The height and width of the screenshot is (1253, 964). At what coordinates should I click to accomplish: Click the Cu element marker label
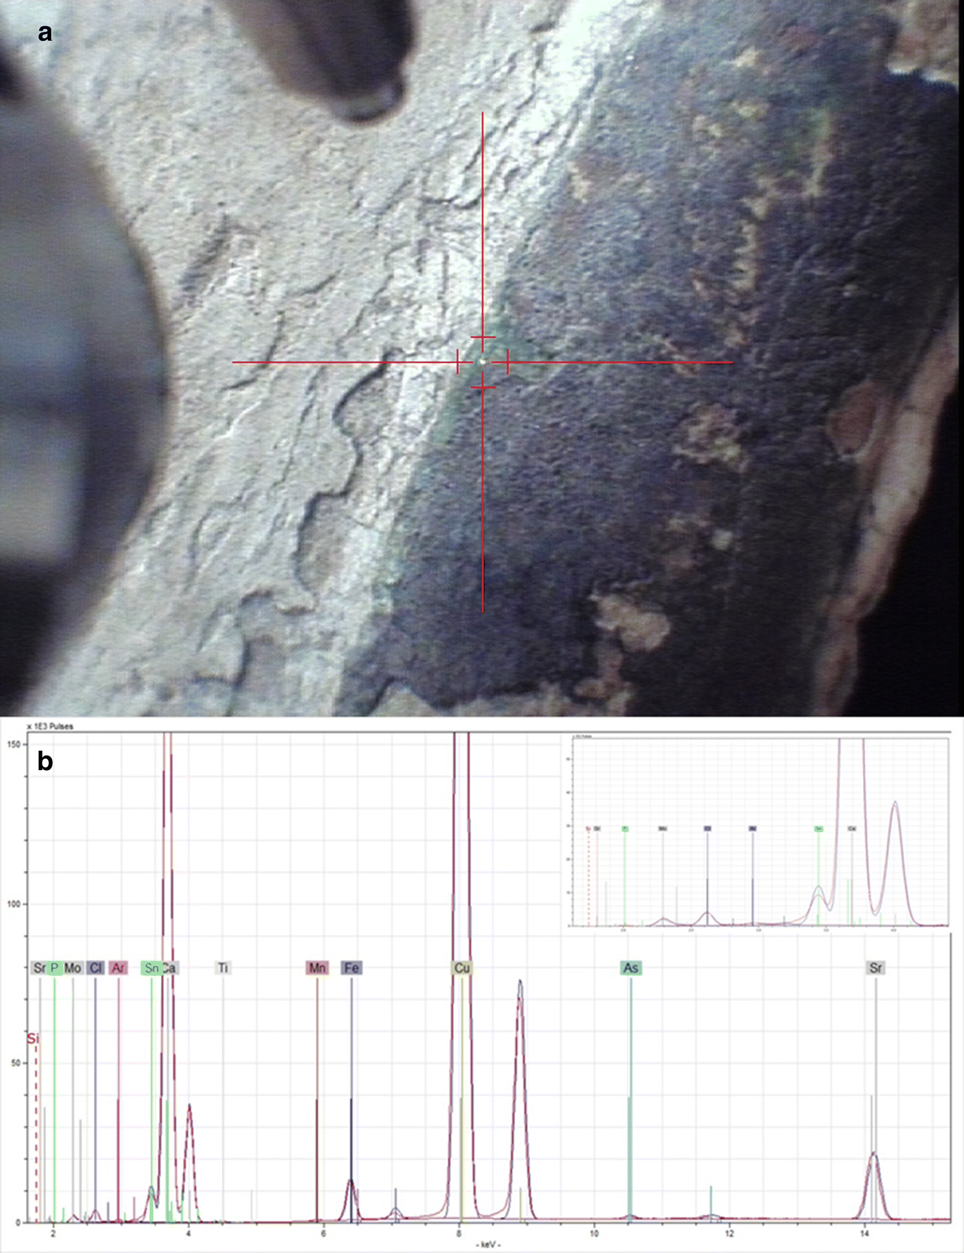tap(462, 968)
